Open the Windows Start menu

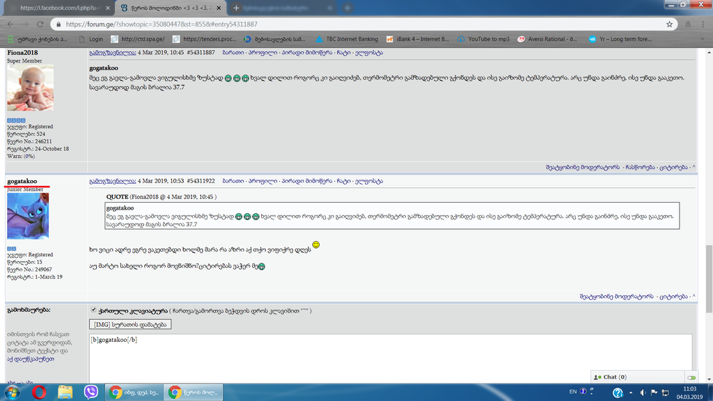point(13,392)
